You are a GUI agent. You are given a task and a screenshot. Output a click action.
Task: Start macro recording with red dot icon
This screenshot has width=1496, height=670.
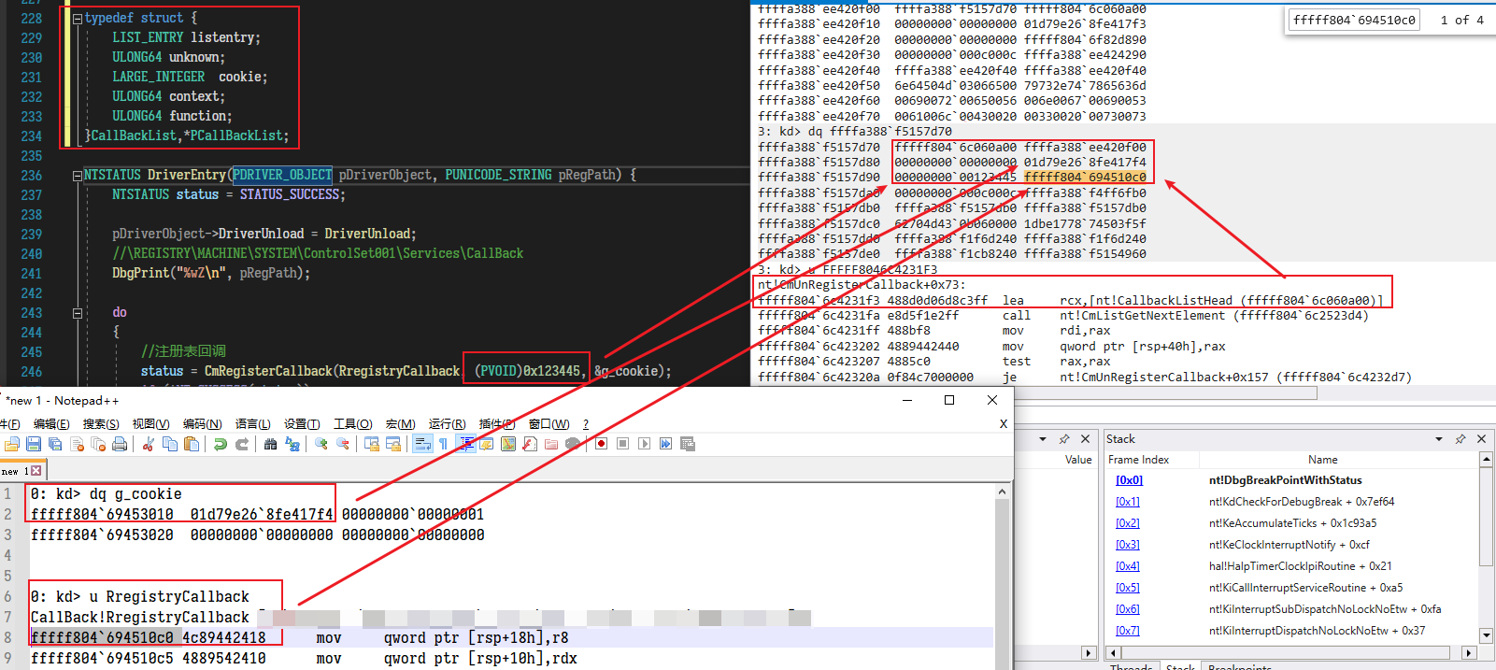pyautogui.click(x=601, y=444)
